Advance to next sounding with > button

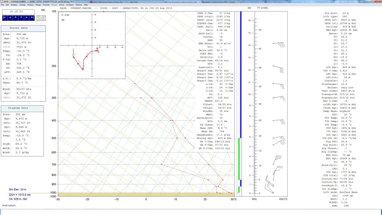[21, 18]
